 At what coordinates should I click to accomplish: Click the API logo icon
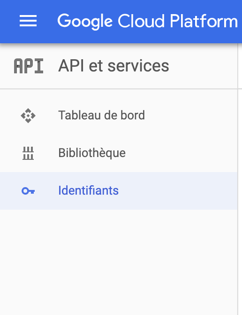pyautogui.click(x=29, y=66)
